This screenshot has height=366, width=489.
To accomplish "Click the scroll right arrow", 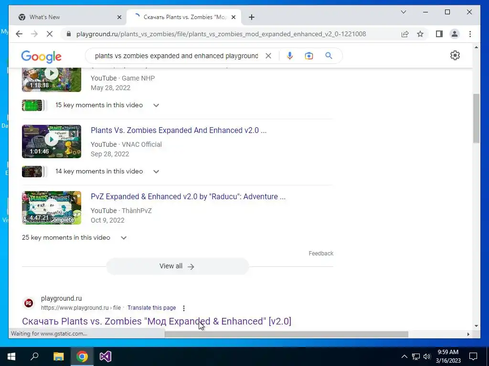I will click(x=468, y=334).
